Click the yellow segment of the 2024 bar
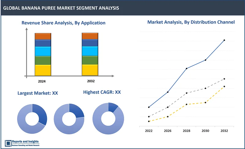 43,70
